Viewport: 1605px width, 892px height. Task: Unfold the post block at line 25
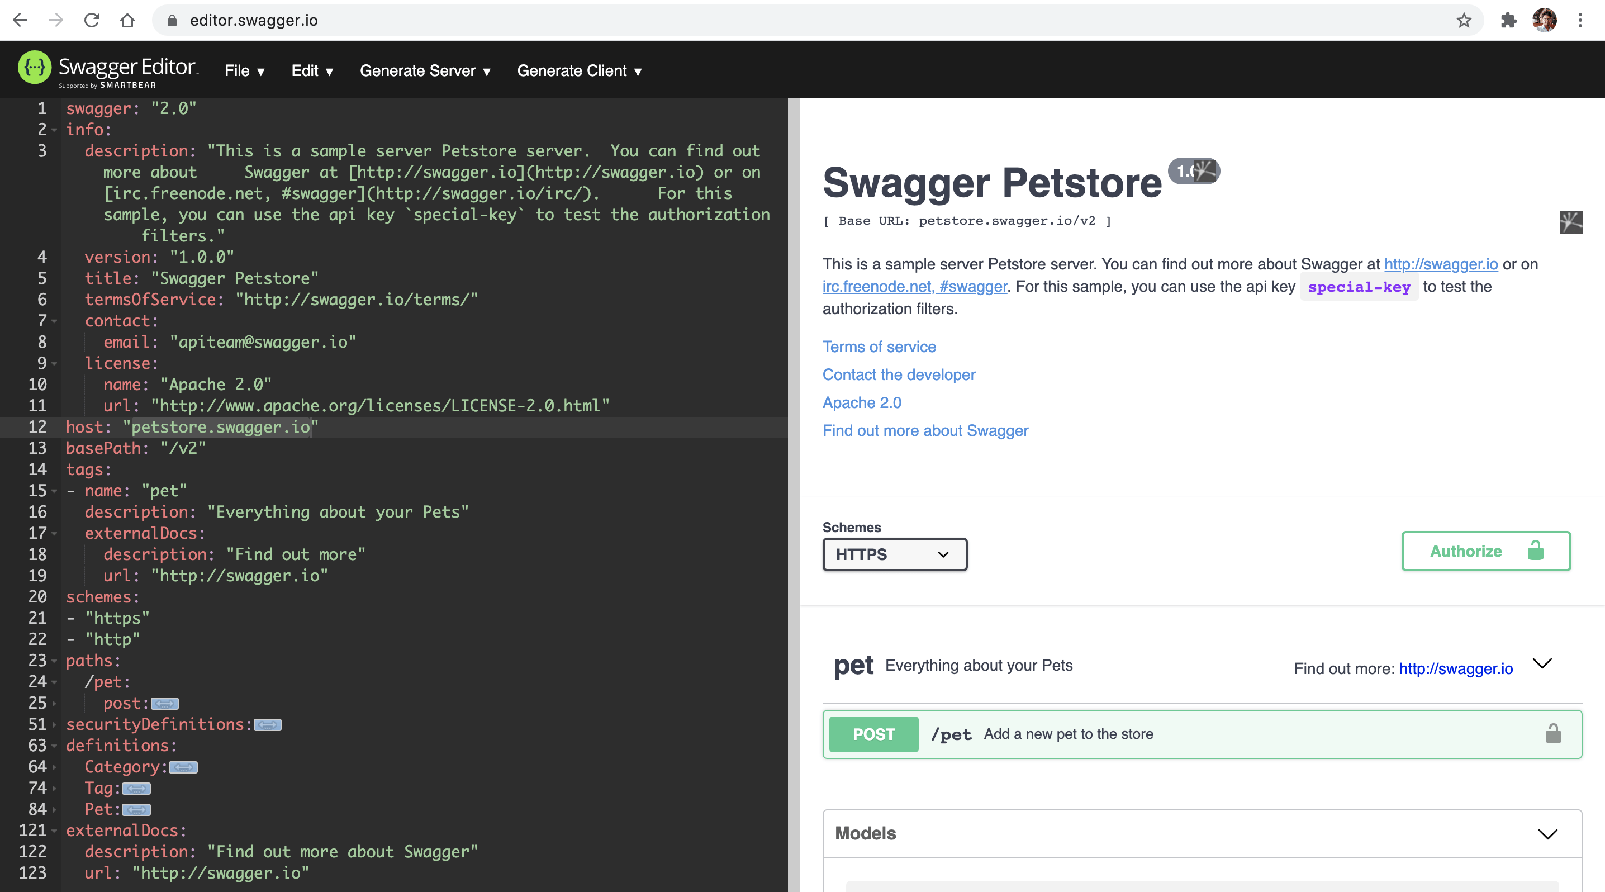(x=54, y=703)
